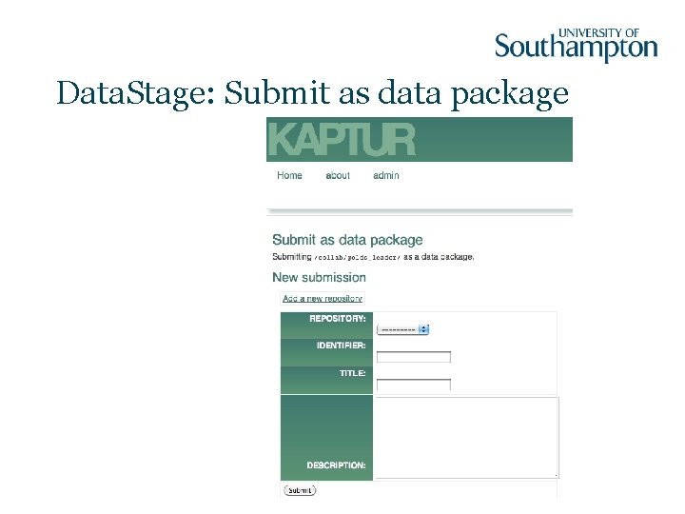Screen dimensions: 685x514
Task: Expand the Repository dropdown
Action: 403,329
